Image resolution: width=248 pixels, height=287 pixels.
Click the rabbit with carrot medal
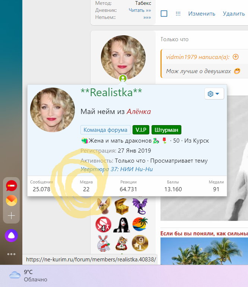point(104,243)
